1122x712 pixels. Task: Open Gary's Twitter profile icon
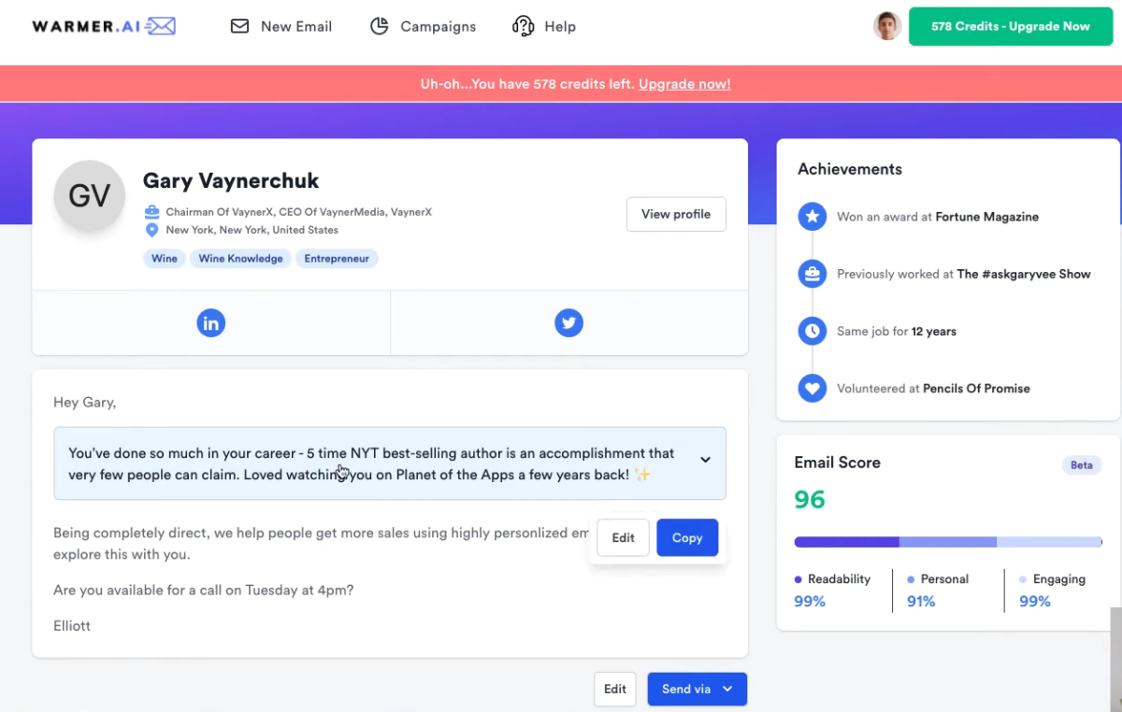coord(568,323)
